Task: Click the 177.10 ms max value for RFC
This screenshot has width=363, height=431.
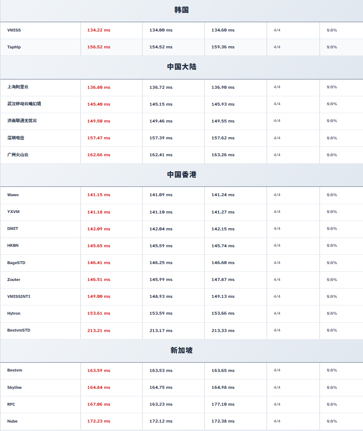Action: (x=223, y=404)
